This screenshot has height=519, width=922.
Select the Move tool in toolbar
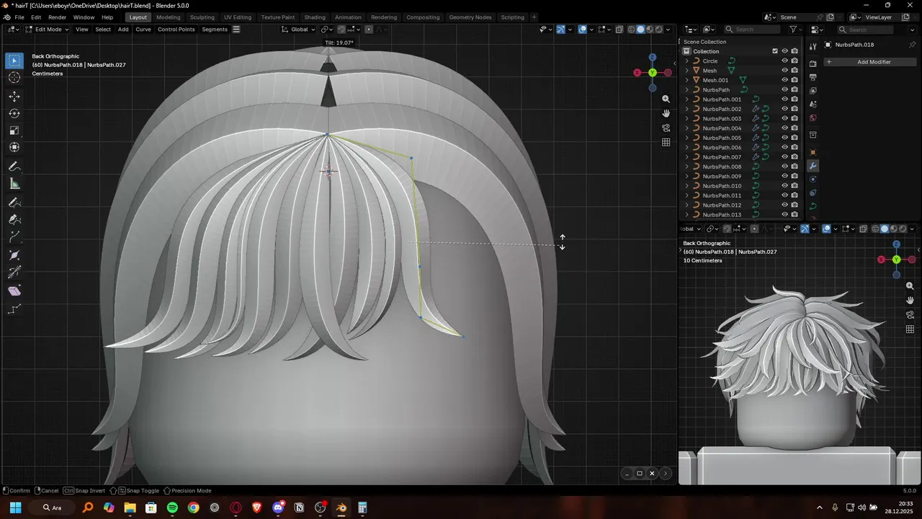pos(14,96)
